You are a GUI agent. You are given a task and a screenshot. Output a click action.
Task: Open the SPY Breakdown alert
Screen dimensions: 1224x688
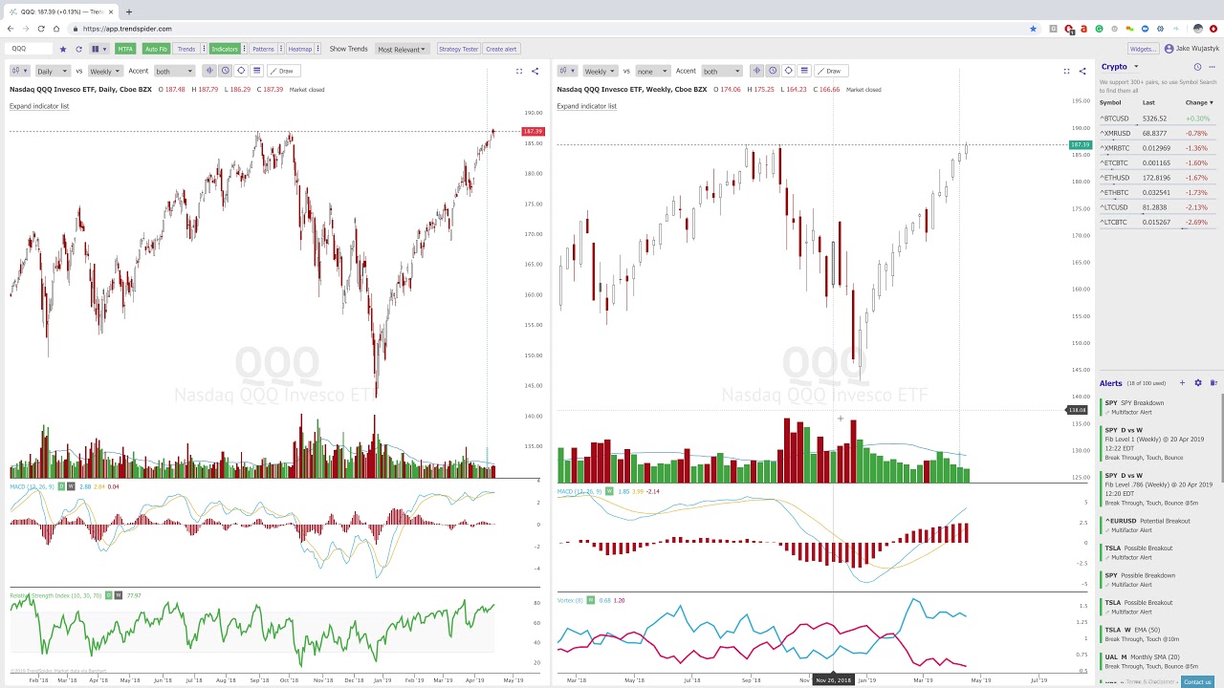tap(1158, 407)
